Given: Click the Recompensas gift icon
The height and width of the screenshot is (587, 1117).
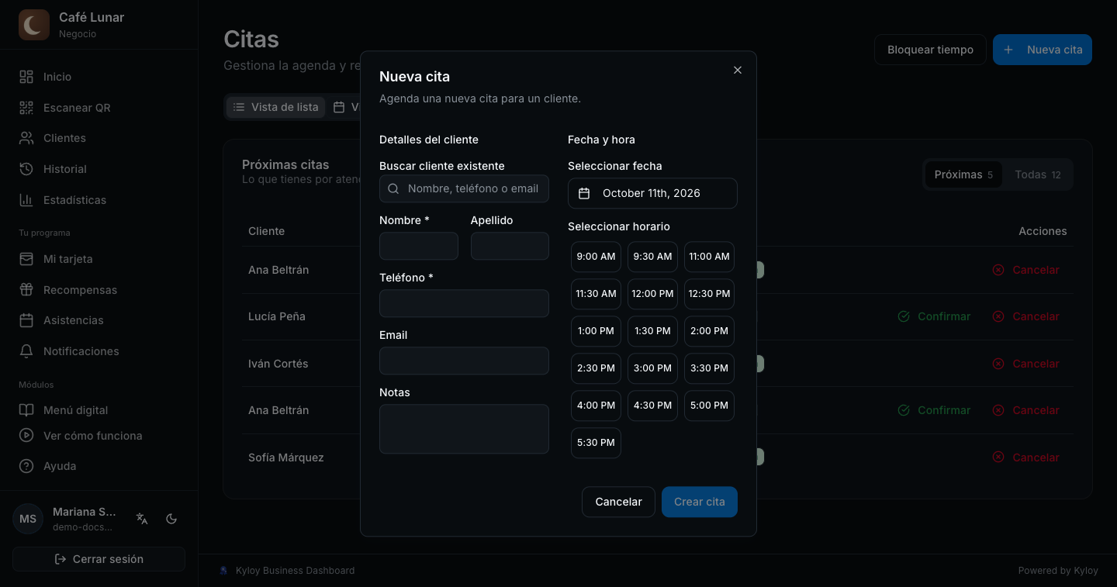Looking at the screenshot, I should (26, 290).
